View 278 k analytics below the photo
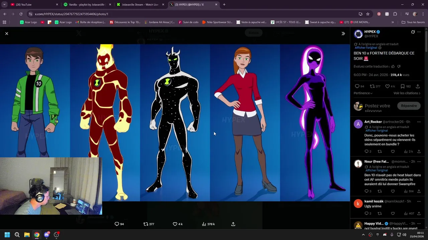Screen dimensions: 428x240 click(208, 224)
